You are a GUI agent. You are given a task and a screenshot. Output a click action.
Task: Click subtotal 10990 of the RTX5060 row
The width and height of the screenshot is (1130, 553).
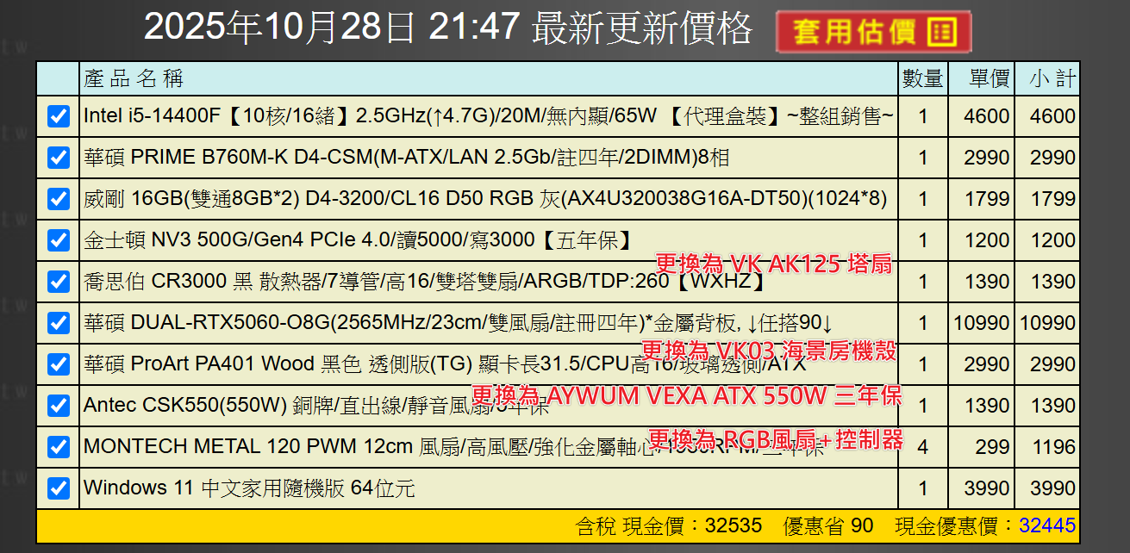point(1047,323)
